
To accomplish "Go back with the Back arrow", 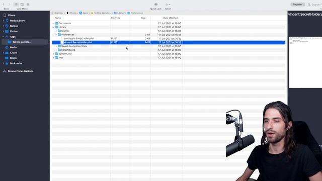I will point(4,5).
